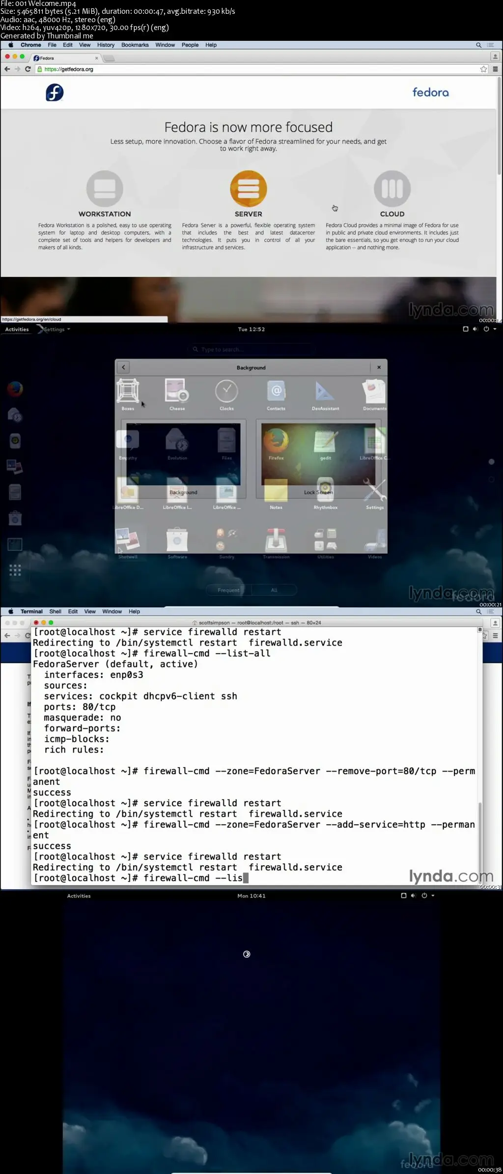Screen dimensions: 503x1174
Task: Close the Background dialog with the X
Action: [x=379, y=367]
